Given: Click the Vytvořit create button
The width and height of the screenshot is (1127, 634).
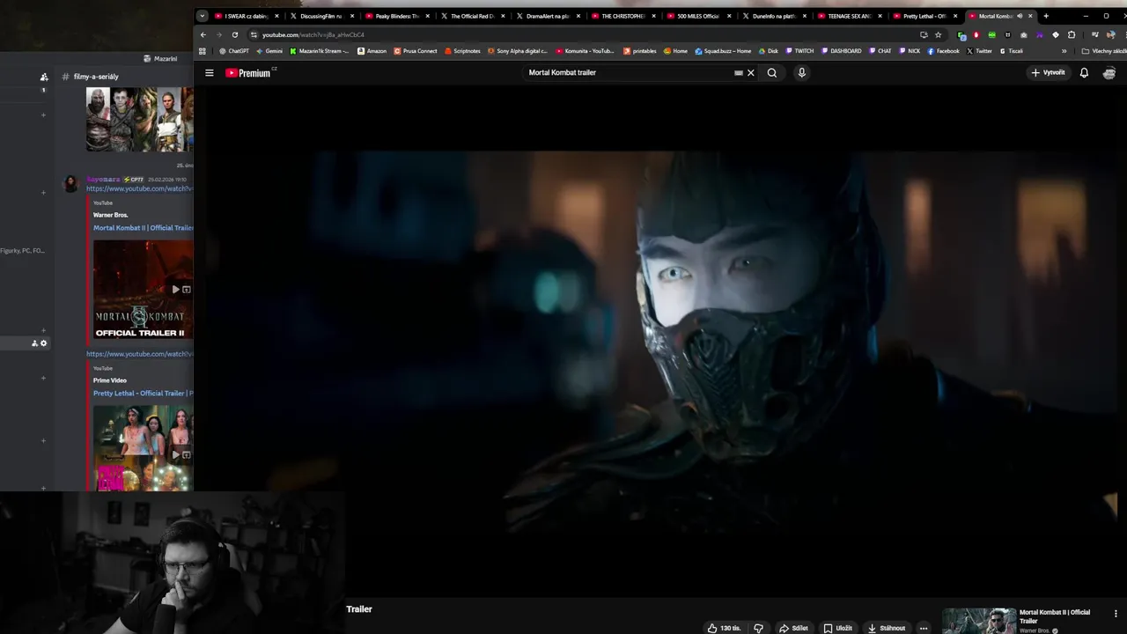Looking at the screenshot, I should coord(1048,73).
